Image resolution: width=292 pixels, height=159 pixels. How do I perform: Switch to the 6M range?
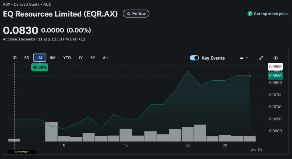(53, 58)
